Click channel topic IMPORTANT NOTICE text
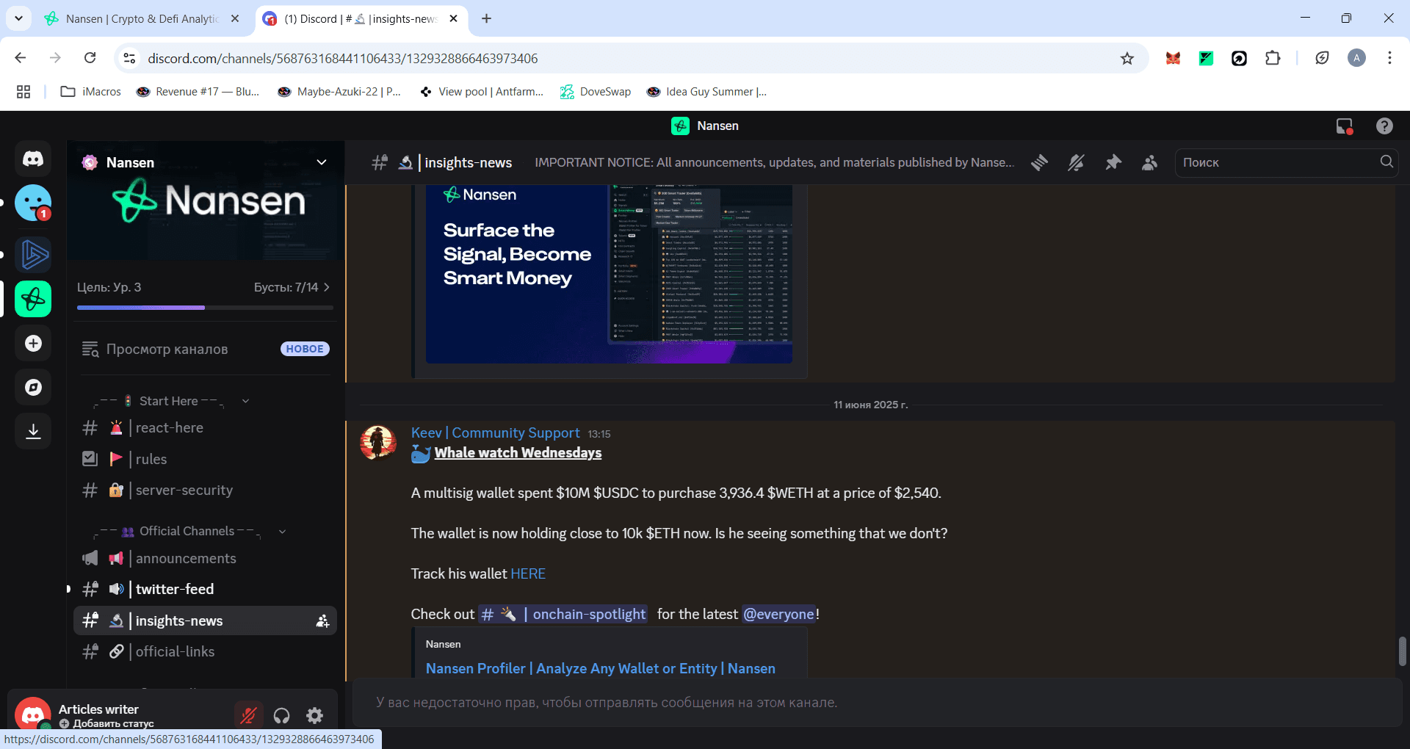 point(774,162)
